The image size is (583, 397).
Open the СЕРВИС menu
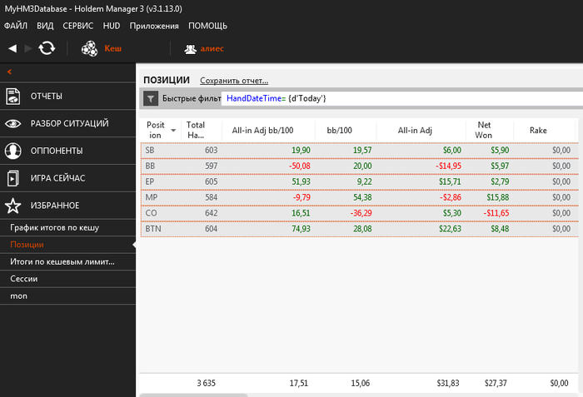pos(77,26)
